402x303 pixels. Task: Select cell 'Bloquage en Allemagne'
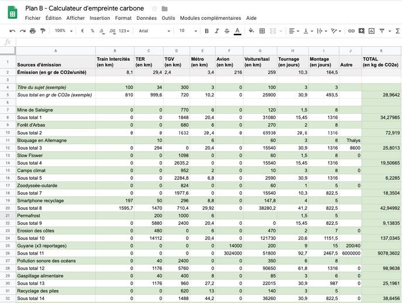click(56, 140)
